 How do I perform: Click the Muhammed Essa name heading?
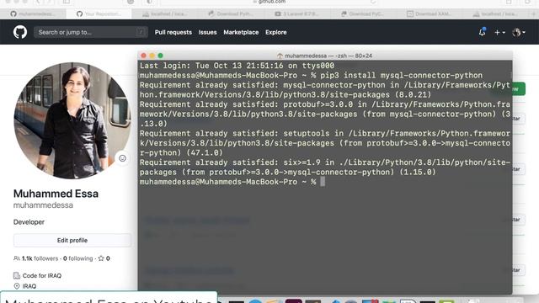[56, 194]
